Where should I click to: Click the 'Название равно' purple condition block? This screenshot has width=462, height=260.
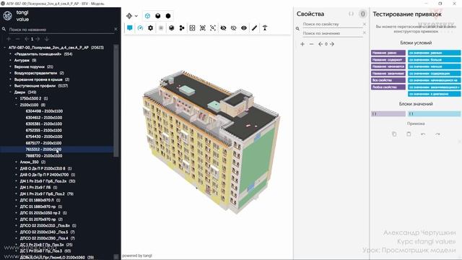click(388, 53)
